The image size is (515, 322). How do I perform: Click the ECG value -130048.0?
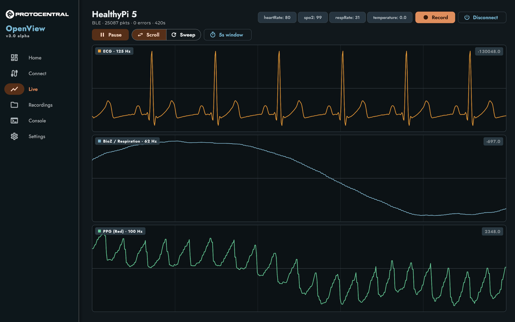point(489,52)
